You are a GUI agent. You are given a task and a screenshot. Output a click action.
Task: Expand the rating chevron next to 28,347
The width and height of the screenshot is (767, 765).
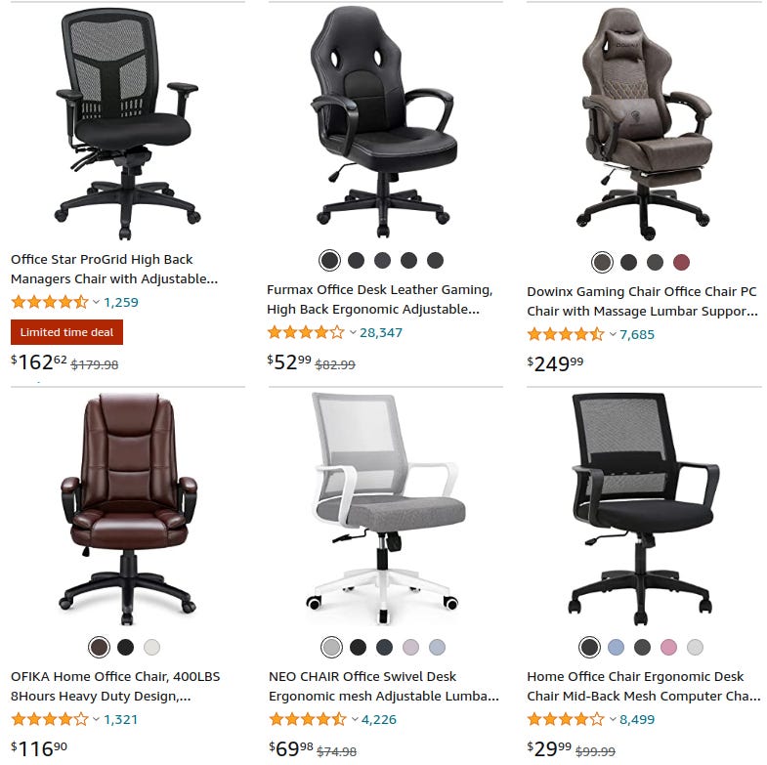353,332
